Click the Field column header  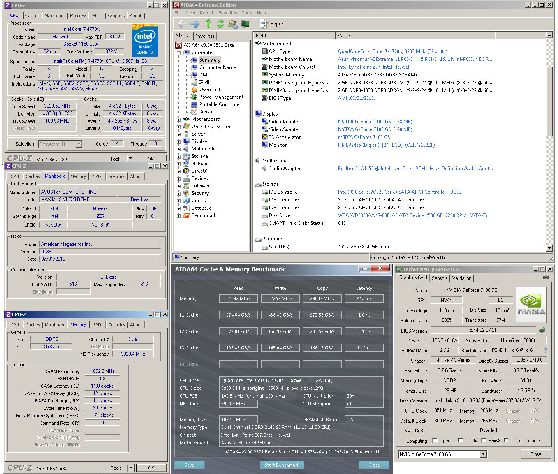294,36
